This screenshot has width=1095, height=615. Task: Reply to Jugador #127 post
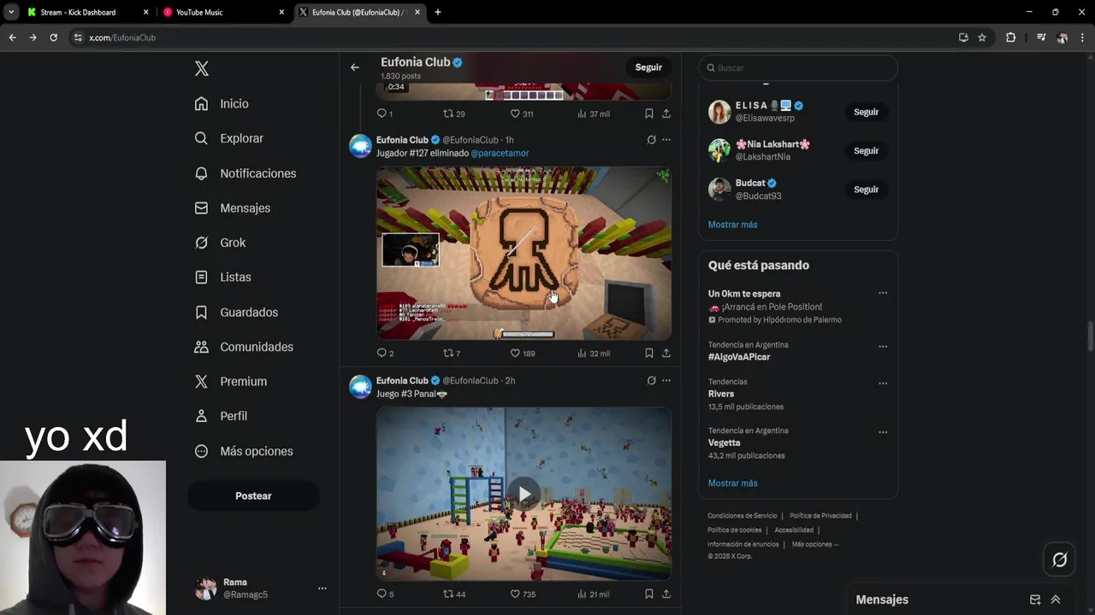[385, 353]
